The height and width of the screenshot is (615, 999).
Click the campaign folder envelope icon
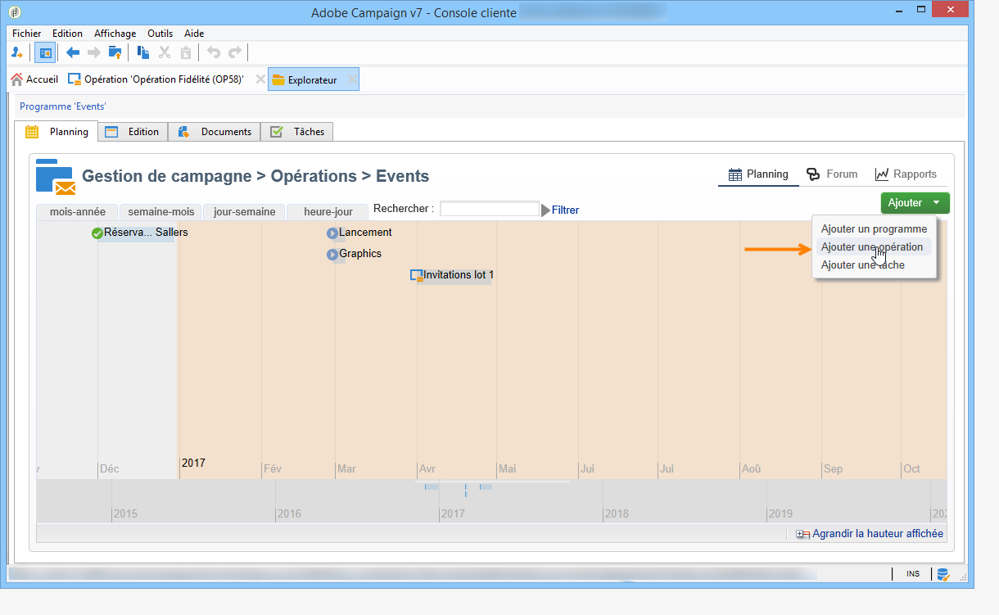(x=56, y=177)
